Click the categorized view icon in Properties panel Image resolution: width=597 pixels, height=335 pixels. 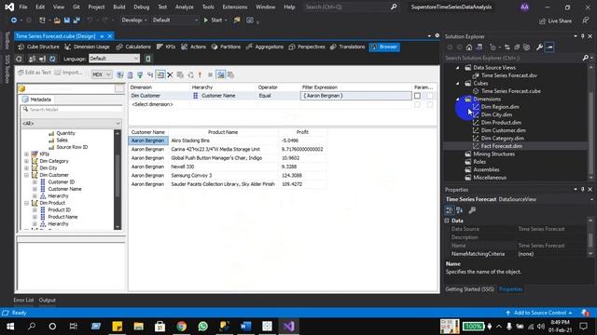click(450, 210)
